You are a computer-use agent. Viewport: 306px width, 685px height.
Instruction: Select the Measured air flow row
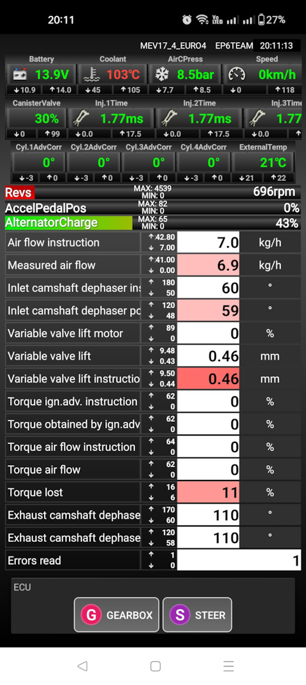point(152,265)
